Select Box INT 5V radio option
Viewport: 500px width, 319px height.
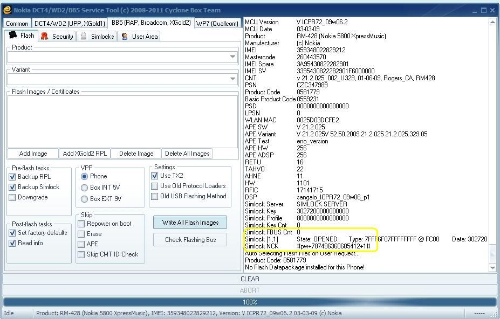point(84,188)
